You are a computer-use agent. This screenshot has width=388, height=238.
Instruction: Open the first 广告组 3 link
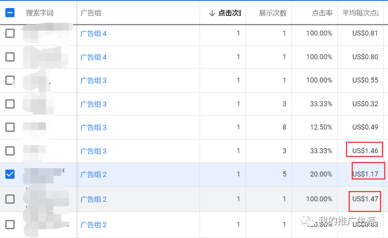(94, 80)
